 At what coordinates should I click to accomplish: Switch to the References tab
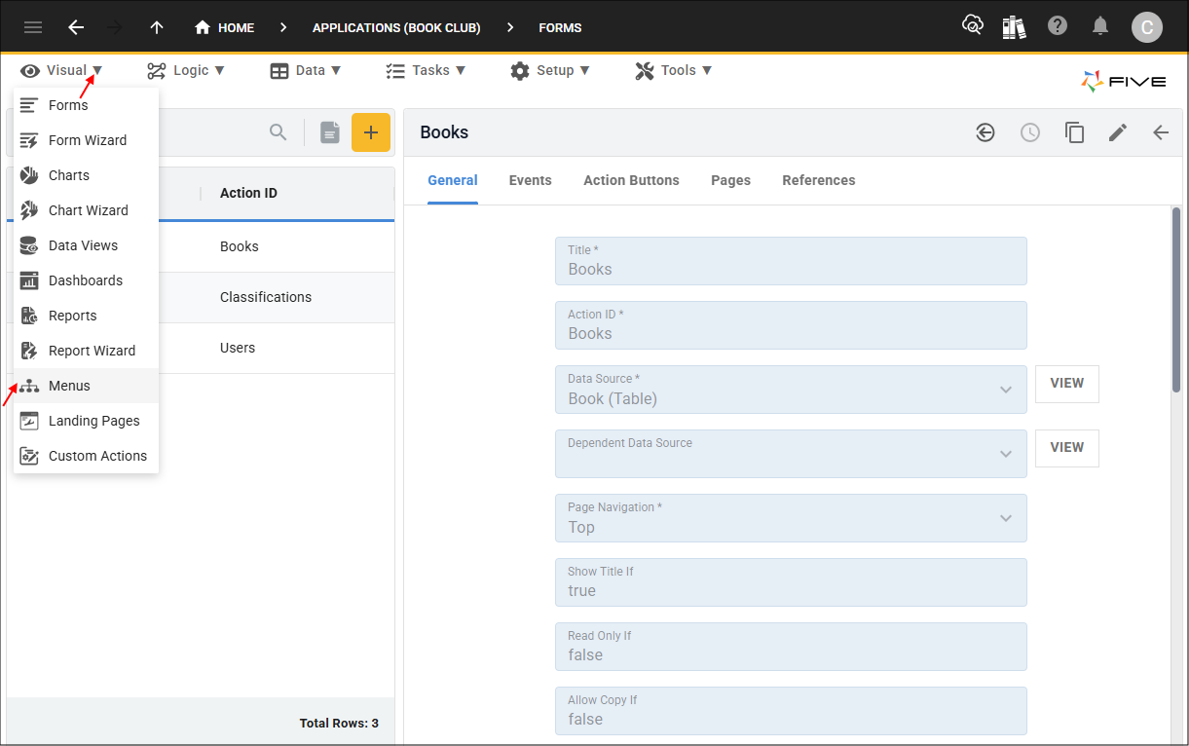(819, 180)
